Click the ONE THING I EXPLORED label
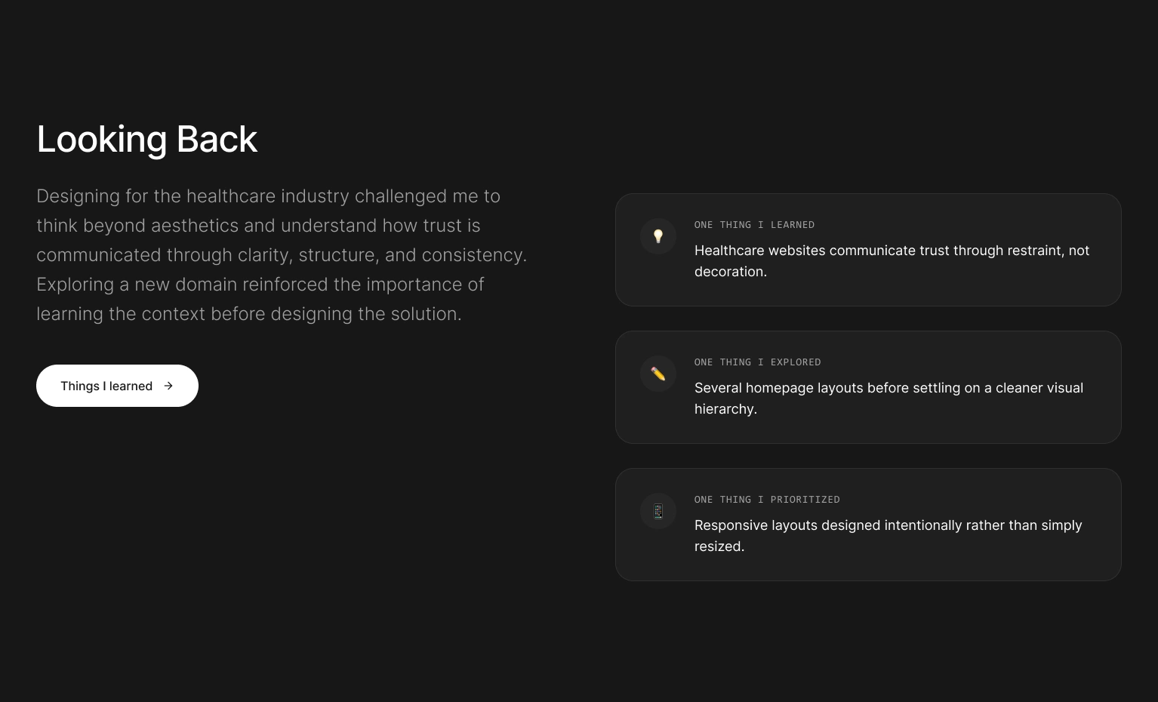The image size is (1158, 702). (757, 362)
